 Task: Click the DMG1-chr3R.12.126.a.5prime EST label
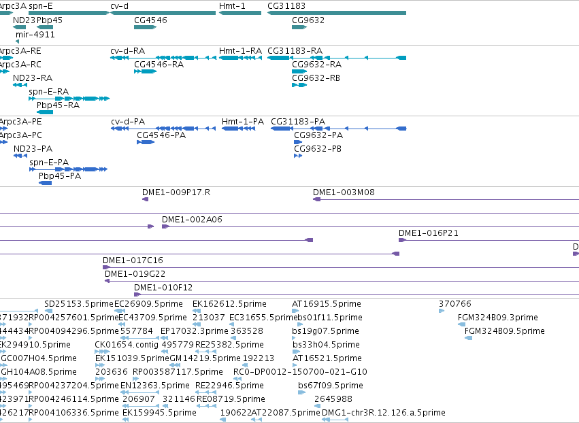click(384, 413)
